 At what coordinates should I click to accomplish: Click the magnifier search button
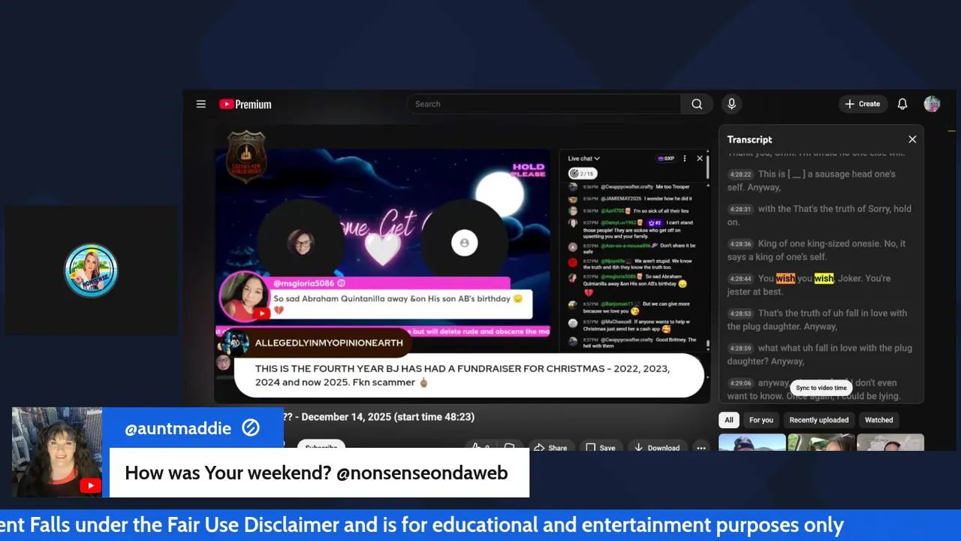click(697, 104)
